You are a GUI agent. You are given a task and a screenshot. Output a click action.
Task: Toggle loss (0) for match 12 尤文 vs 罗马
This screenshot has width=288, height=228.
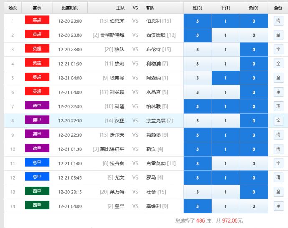(253, 178)
